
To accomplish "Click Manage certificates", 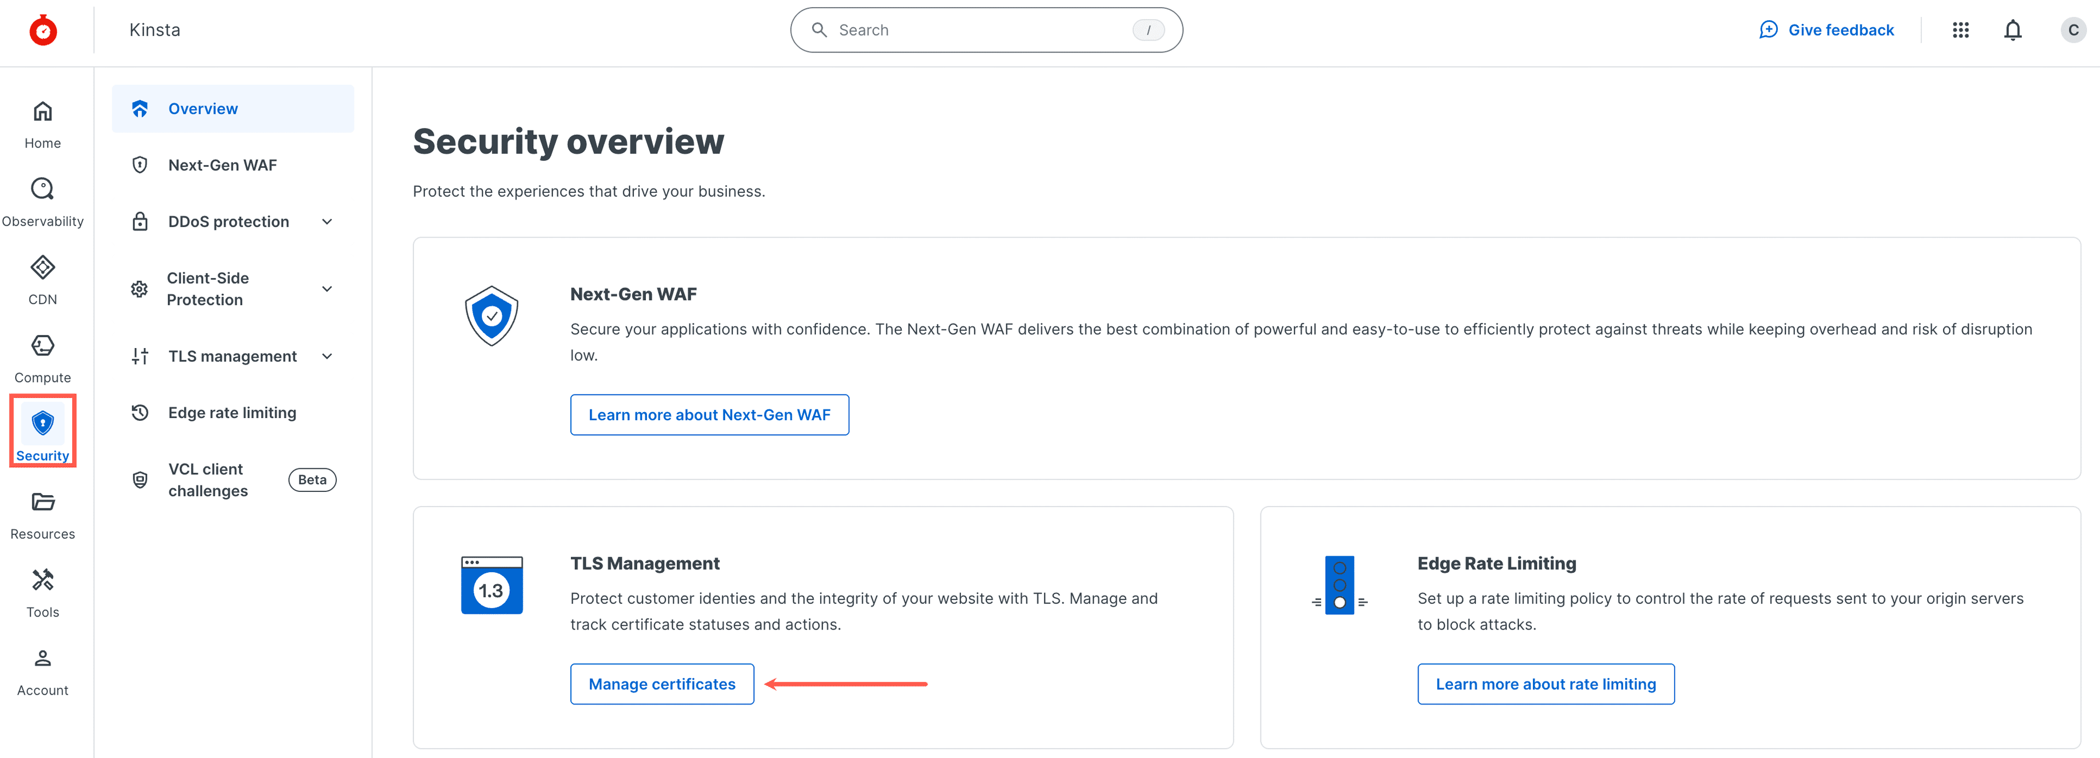I will click(x=661, y=684).
